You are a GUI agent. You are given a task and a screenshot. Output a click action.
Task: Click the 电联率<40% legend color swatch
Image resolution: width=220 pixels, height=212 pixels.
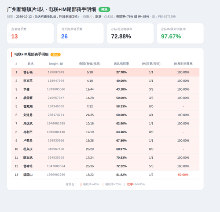(81, 184)
